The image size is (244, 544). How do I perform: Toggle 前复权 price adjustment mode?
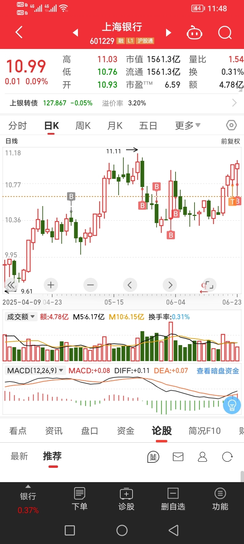[230, 141]
